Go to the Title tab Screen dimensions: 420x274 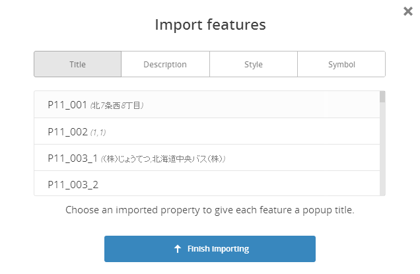point(77,65)
